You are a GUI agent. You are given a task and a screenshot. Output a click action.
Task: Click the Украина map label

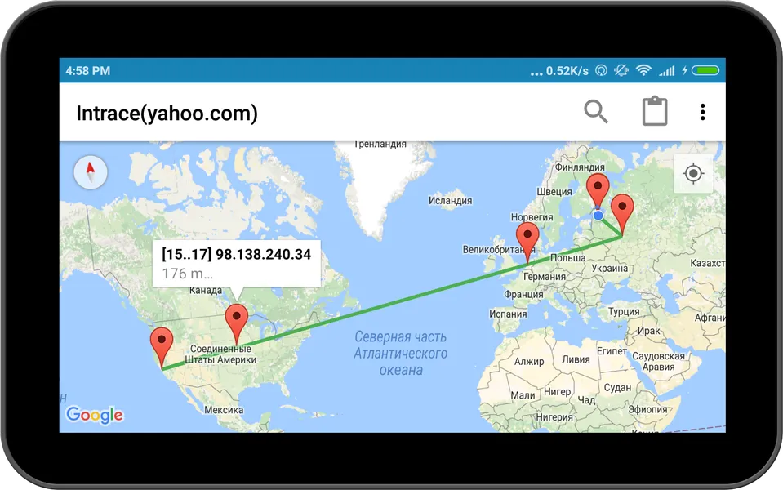(610, 268)
